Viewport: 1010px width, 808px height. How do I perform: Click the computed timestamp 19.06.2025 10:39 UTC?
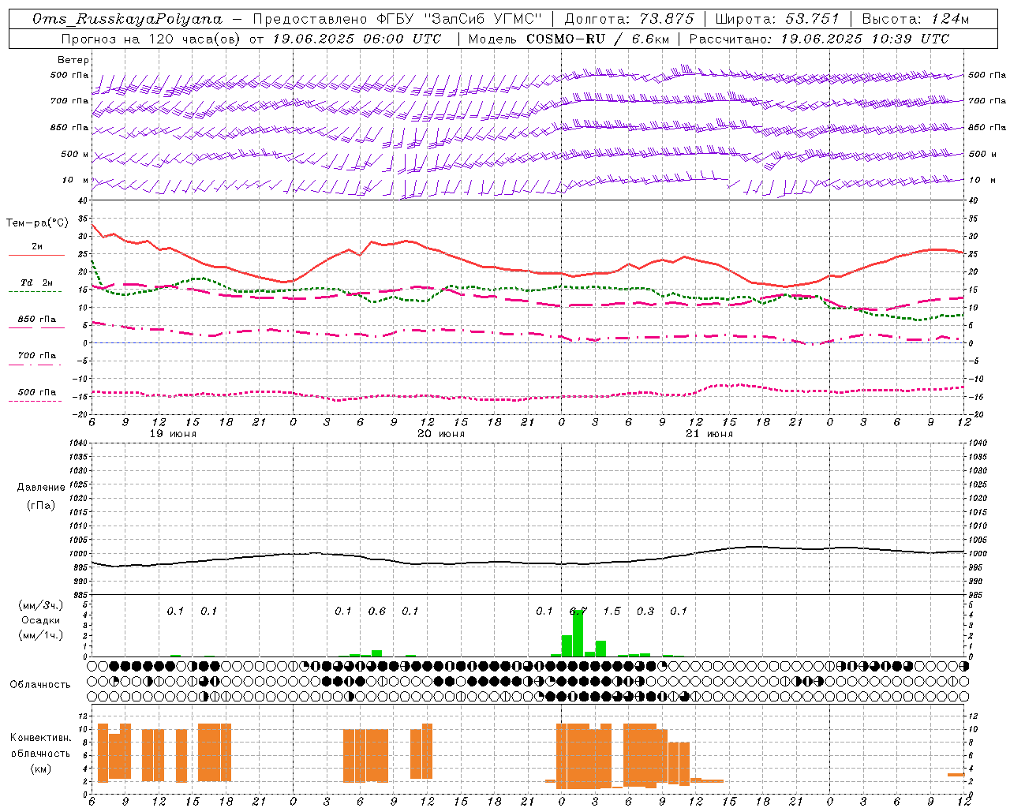coord(865,39)
